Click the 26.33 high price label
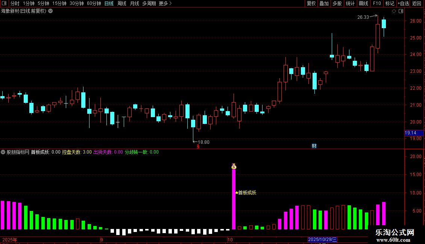The height and width of the screenshot is (244, 425). click(x=363, y=17)
